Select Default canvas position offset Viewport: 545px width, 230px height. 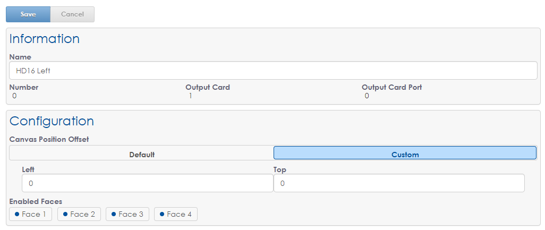[x=142, y=155]
